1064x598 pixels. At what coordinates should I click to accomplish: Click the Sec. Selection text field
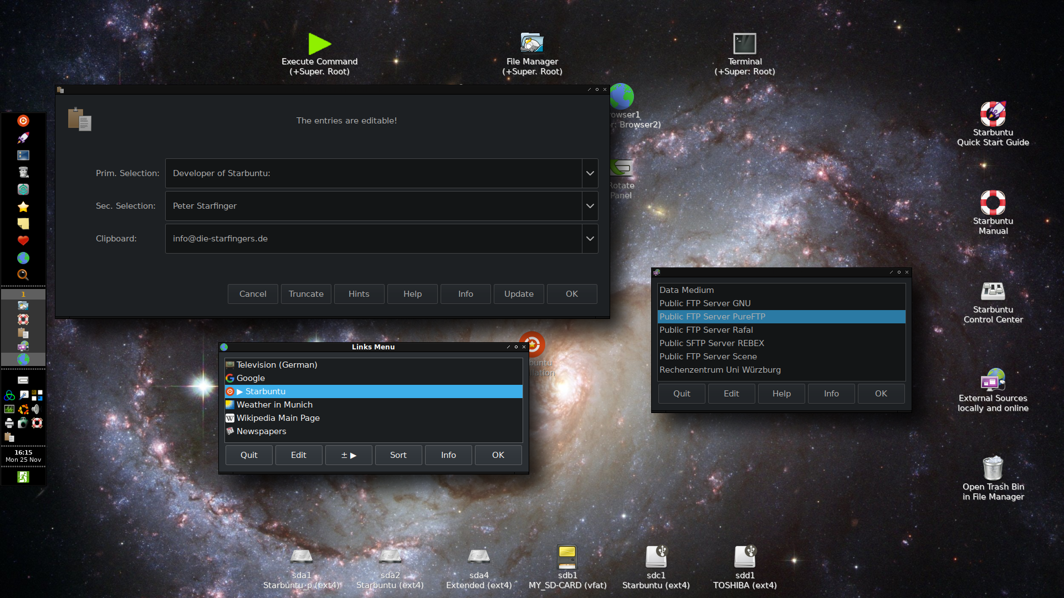(374, 206)
